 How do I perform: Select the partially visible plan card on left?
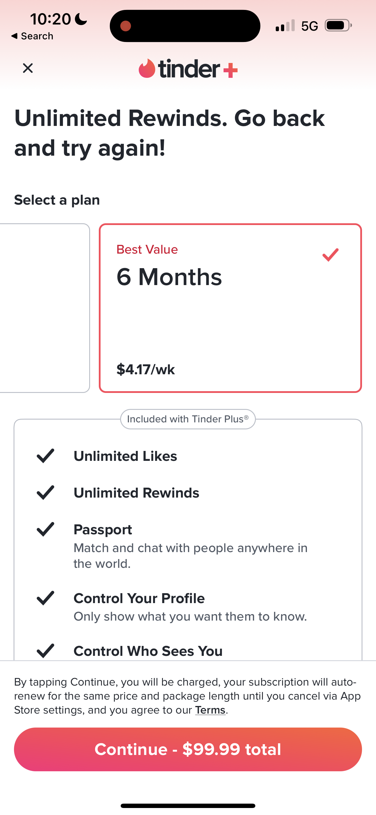click(x=44, y=308)
